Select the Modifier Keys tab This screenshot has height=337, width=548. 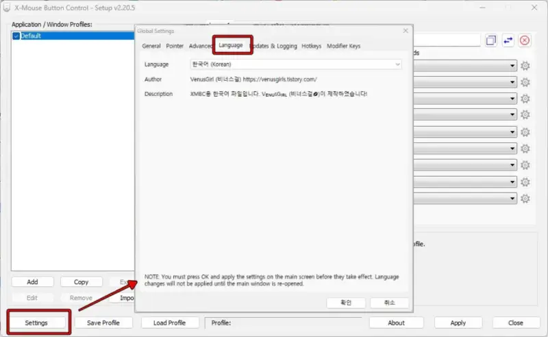(x=344, y=46)
